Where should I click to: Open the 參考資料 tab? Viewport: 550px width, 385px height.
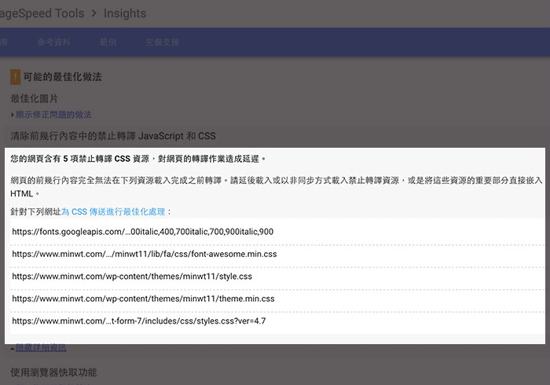coord(54,42)
